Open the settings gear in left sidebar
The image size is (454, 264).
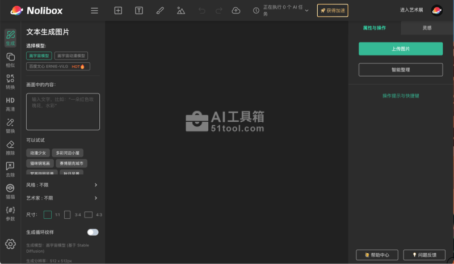pyautogui.click(x=10, y=244)
